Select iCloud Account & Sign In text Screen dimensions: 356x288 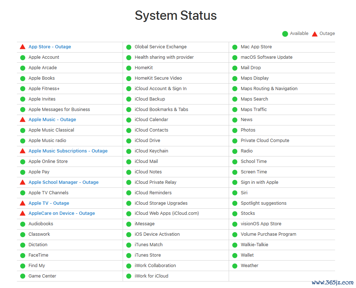(x=161, y=89)
